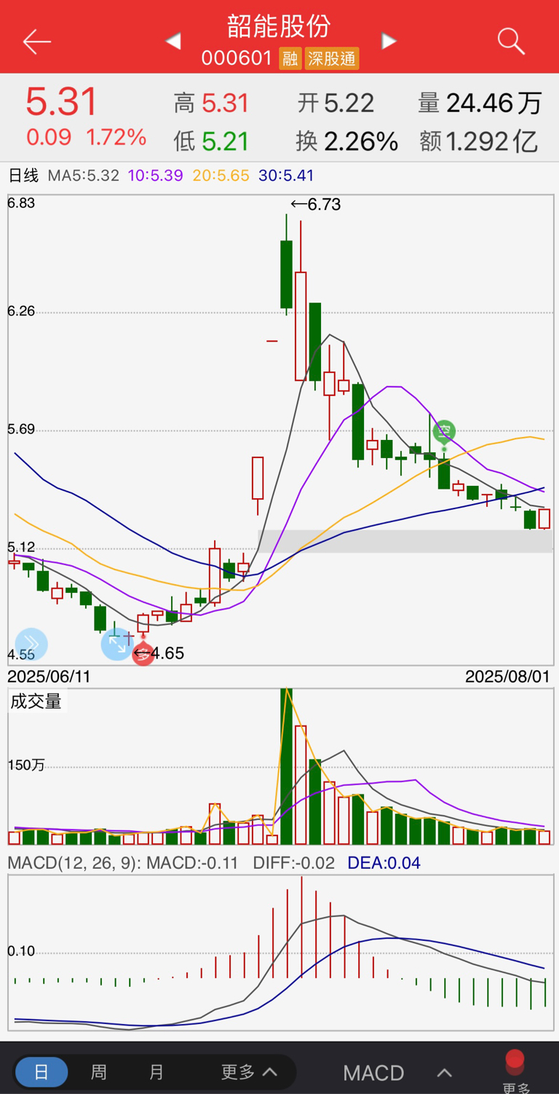Select the 月 monthly period tab
Screen dimensions: 559x1094
pyautogui.click(x=156, y=1072)
